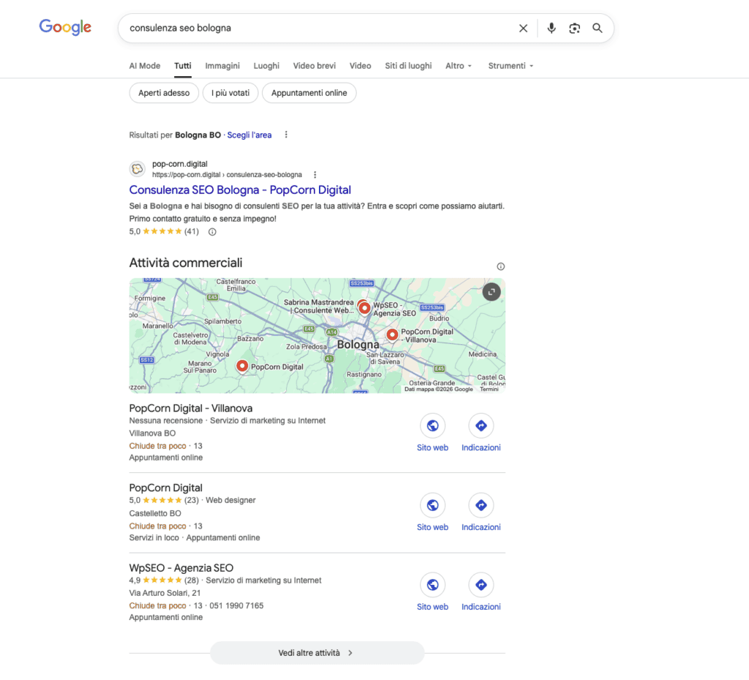This screenshot has height=680, width=749.
Task: Open the 'Termini' link on the map
Action: [x=489, y=389]
